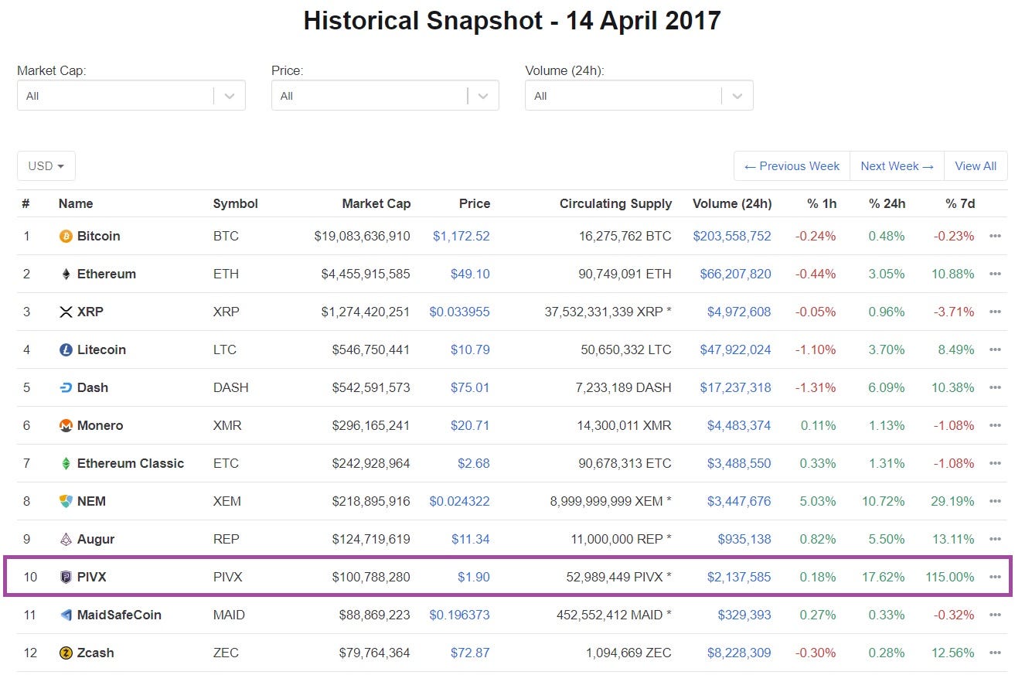Image resolution: width=1032 pixels, height=675 pixels.
Task: Click the Ethereum diamond logo
Action: point(66,274)
